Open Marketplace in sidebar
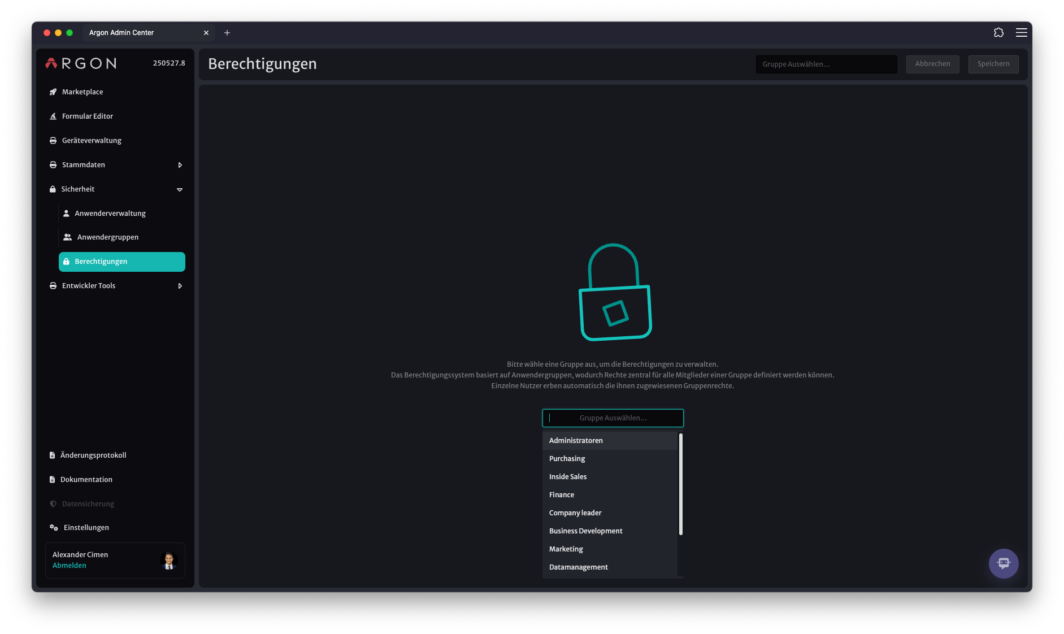 click(115, 92)
